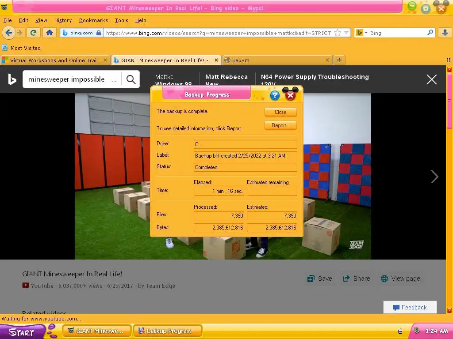Click the Report... button in Backup Progress
Viewport: 453px width, 339px height.
click(280, 125)
